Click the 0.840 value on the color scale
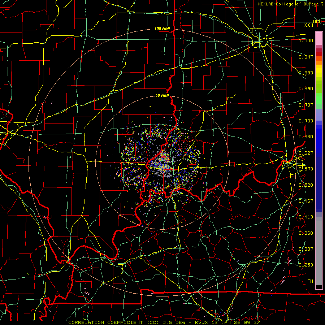The height and width of the screenshot is (325, 325). point(306,89)
